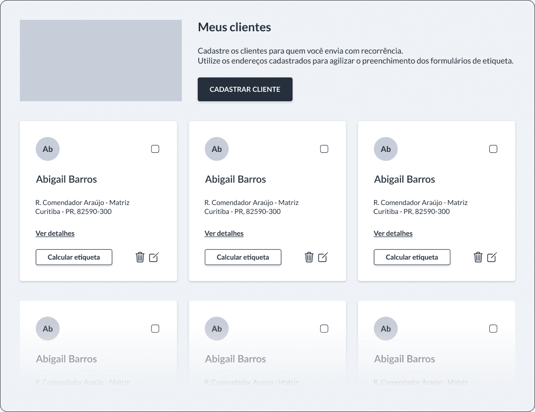Click 'Curitiba - PR, 82590-300' on right top card
The width and height of the screenshot is (535, 412).
click(x=411, y=211)
